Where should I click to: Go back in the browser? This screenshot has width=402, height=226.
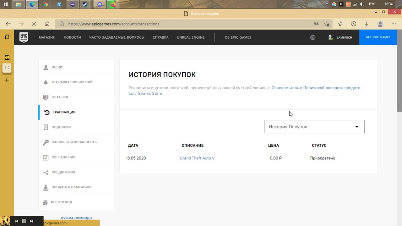[x=8, y=24]
